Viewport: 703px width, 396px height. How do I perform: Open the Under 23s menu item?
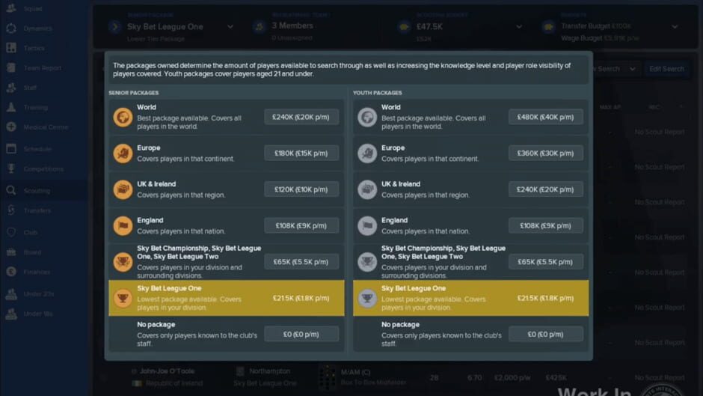[x=39, y=294]
